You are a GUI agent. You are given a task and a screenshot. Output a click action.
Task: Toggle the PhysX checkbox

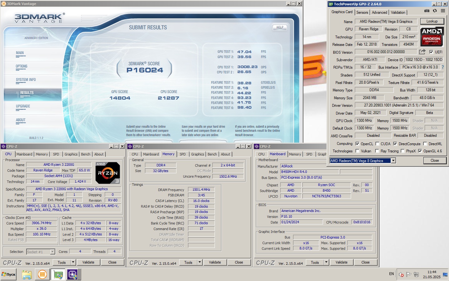[403, 151]
